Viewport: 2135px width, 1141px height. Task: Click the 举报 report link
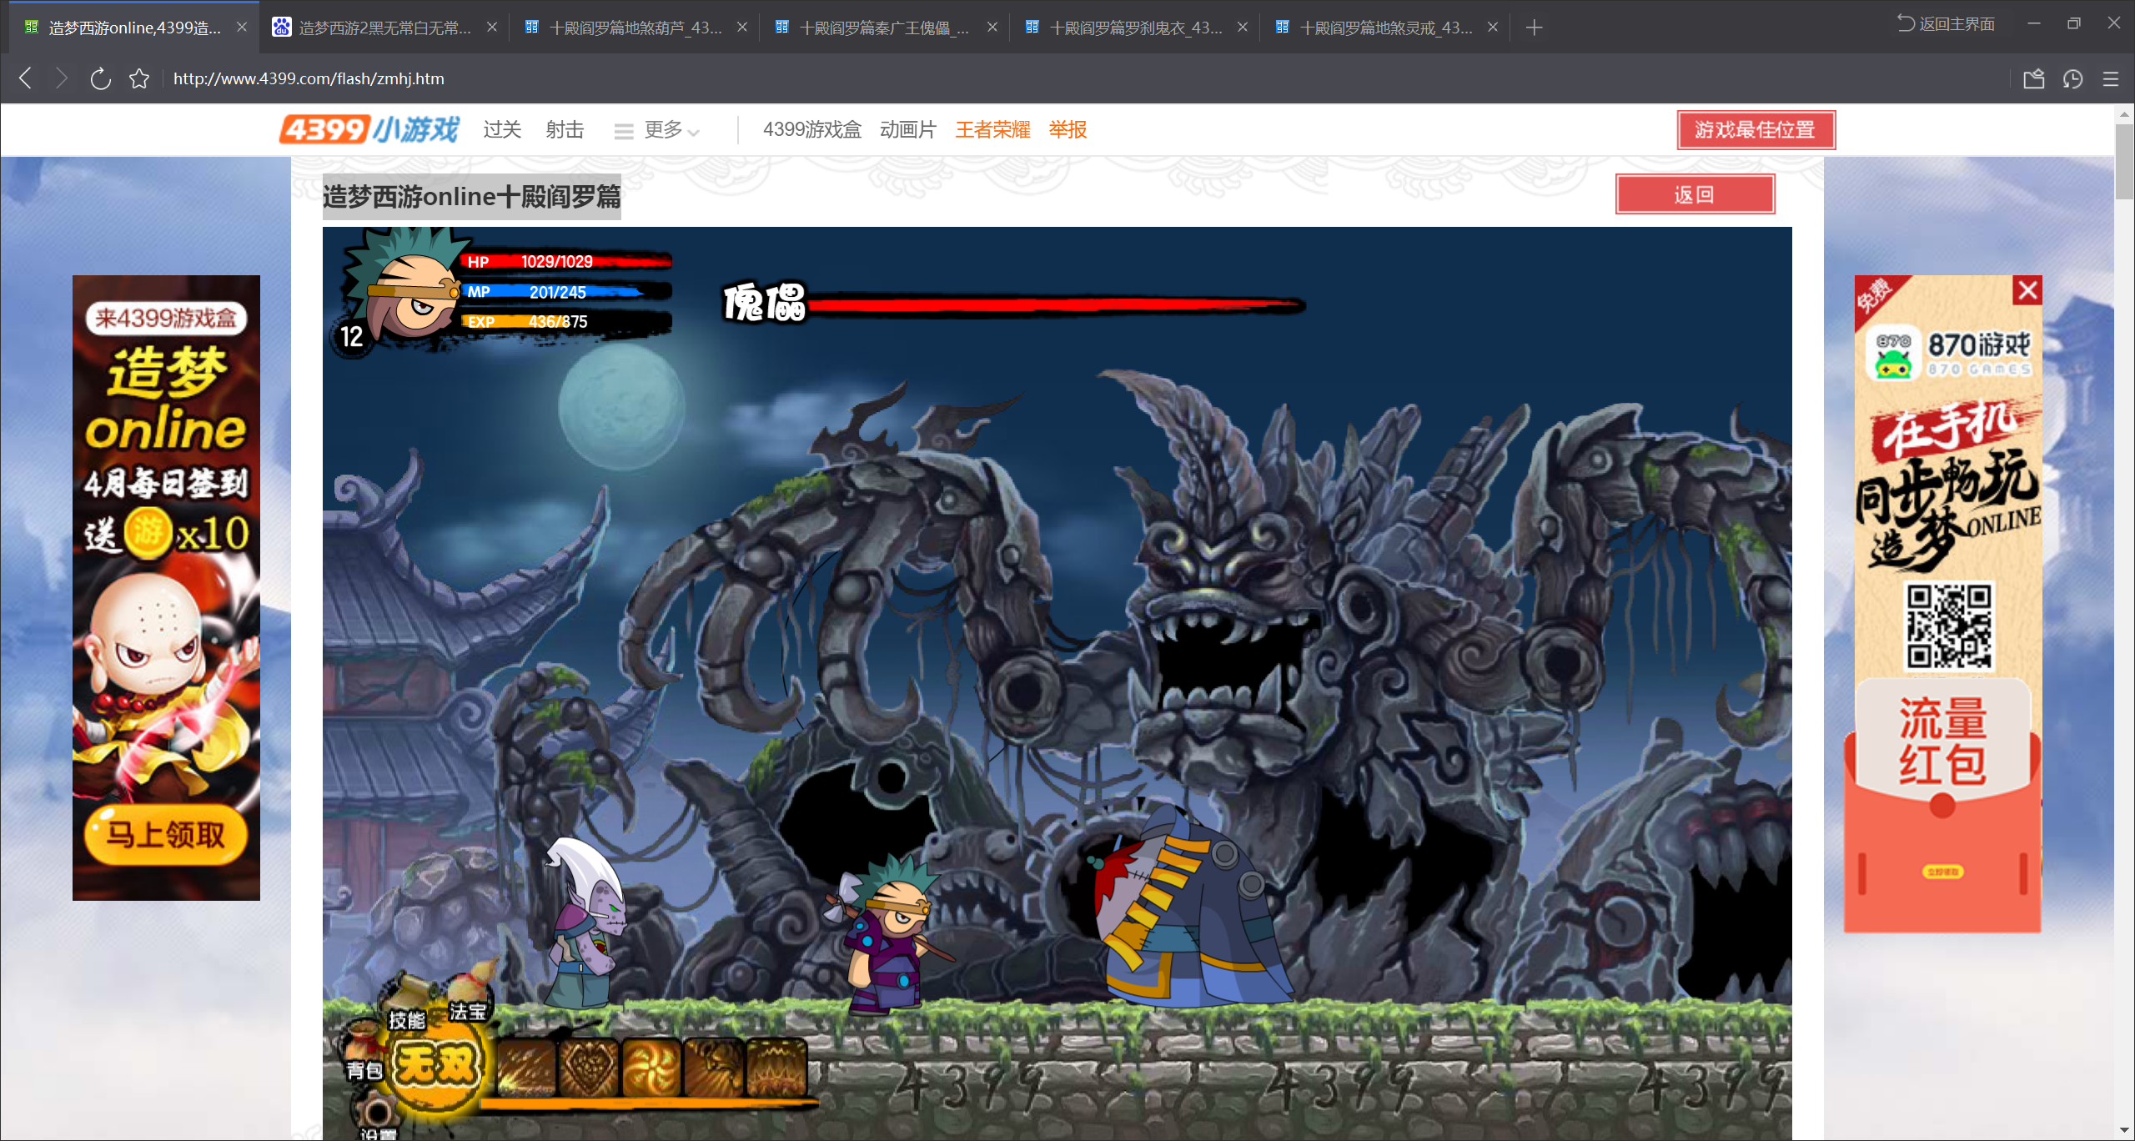click(x=1067, y=129)
